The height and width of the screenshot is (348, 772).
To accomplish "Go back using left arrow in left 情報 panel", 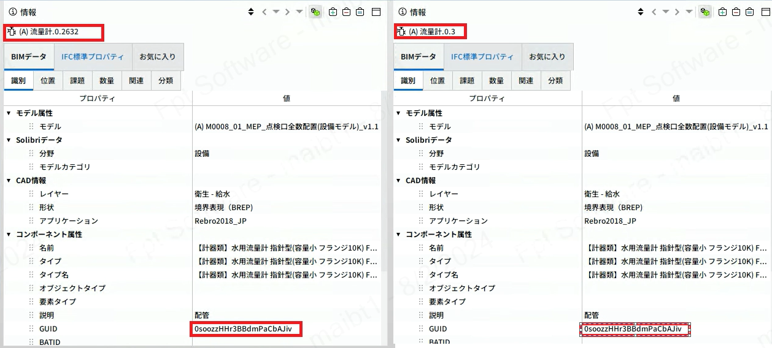I will (x=264, y=12).
